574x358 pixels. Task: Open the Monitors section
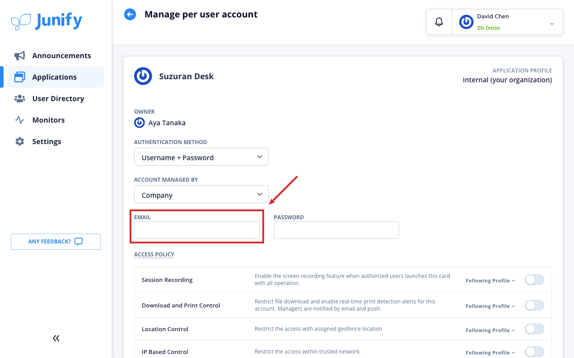click(x=56, y=120)
